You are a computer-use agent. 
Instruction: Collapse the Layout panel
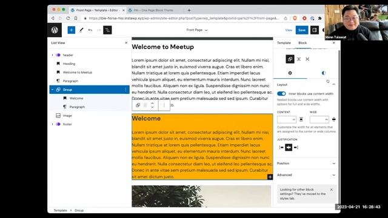333,85
